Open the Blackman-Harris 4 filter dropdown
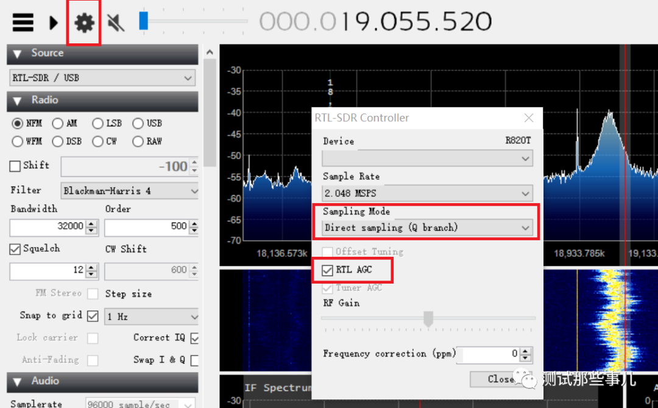Image resolution: width=658 pixels, height=408 pixels. 130,191
